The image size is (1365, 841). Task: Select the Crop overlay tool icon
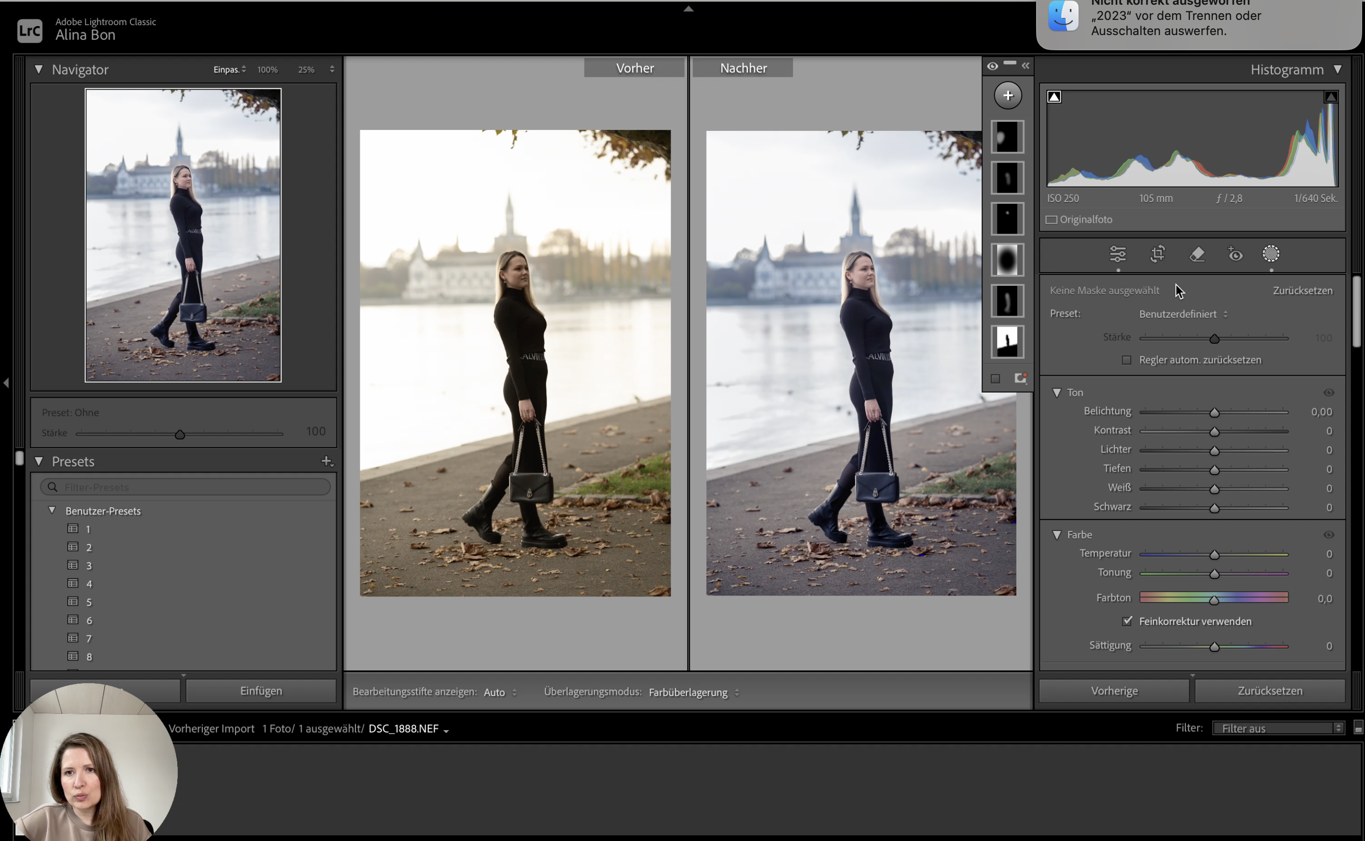[x=1157, y=254]
